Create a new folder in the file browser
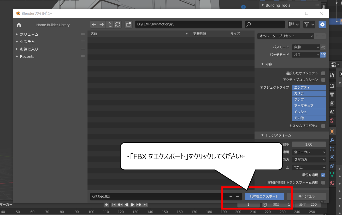 128,24
